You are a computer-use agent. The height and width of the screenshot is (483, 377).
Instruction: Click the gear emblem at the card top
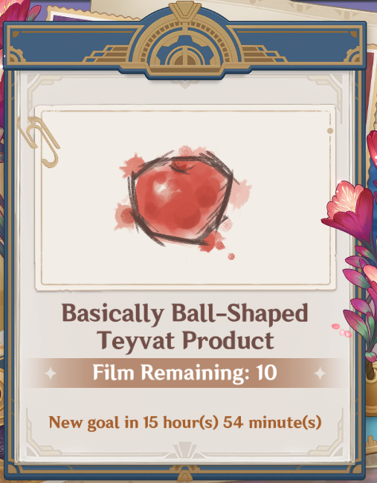coord(185,43)
